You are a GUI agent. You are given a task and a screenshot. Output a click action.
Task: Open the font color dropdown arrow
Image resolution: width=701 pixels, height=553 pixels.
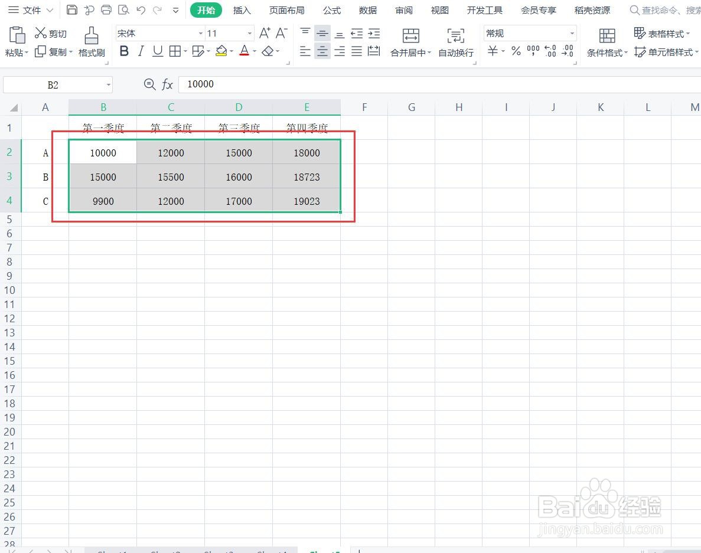255,51
